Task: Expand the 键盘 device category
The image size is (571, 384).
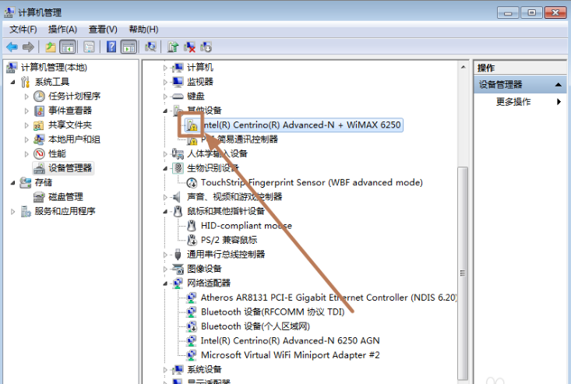Action: (165, 97)
